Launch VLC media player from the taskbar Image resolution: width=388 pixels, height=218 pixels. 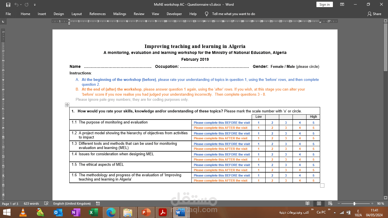click(23, 212)
